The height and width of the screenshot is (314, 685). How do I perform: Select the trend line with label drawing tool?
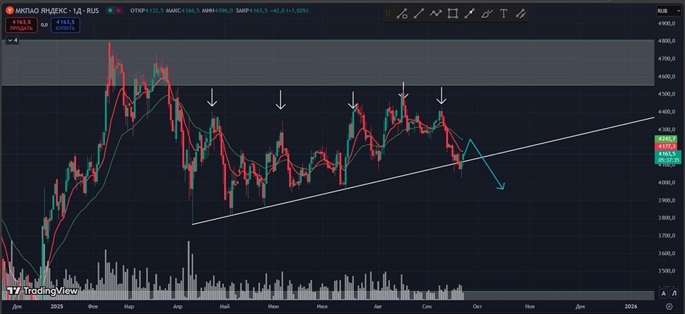[x=401, y=14]
